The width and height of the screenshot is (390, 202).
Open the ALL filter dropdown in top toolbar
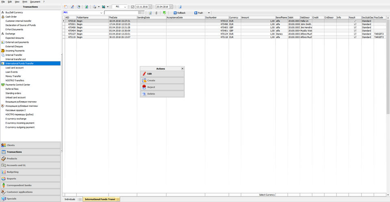[125, 7]
